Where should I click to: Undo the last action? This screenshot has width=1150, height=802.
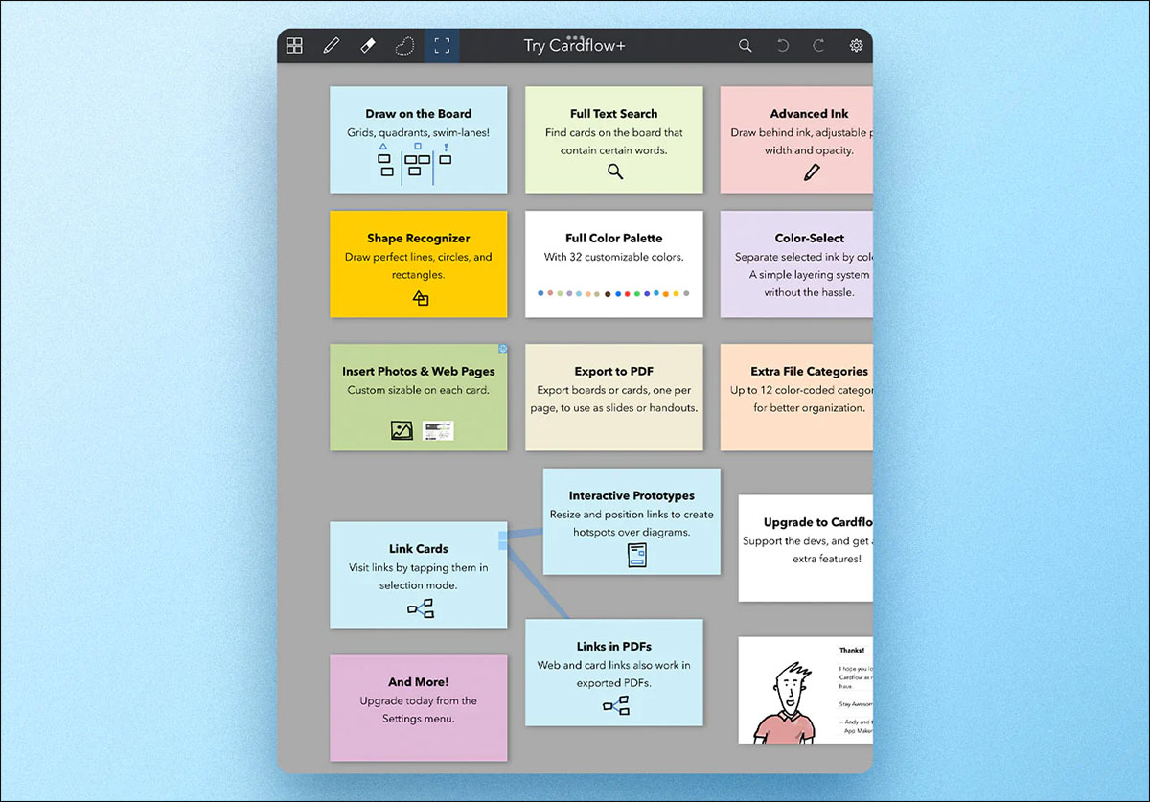pos(783,46)
